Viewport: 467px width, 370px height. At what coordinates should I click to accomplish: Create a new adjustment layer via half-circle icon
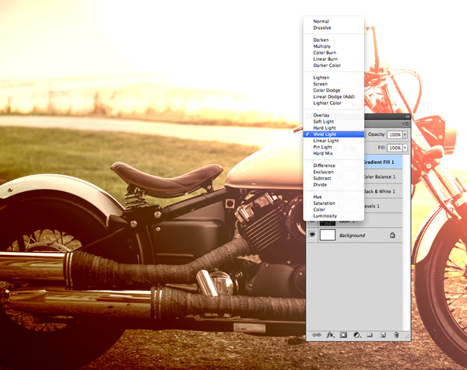click(x=356, y=334)
